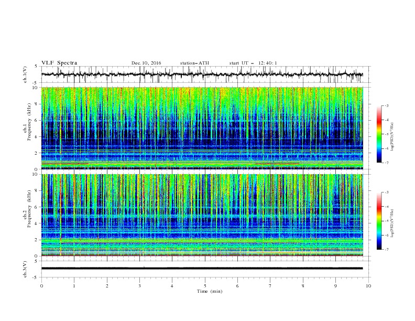The width and height of the screenshot is (415, 321).
Task: Click the "ch.1(V)" axis label
Action: point(25,74)
